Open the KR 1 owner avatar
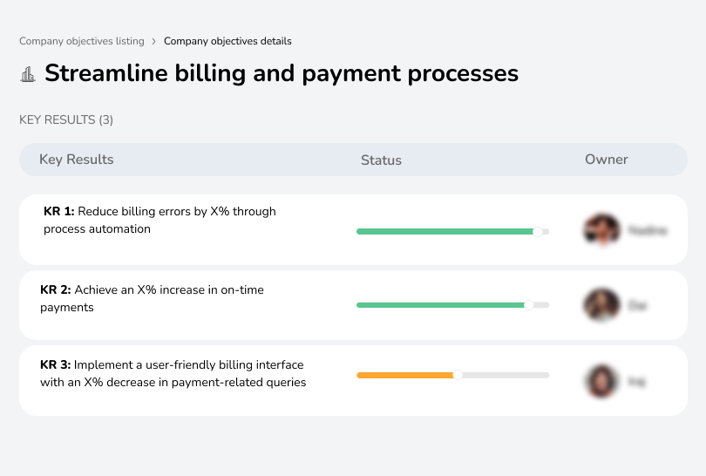706x476 pixels. click(x=601, y=229)
